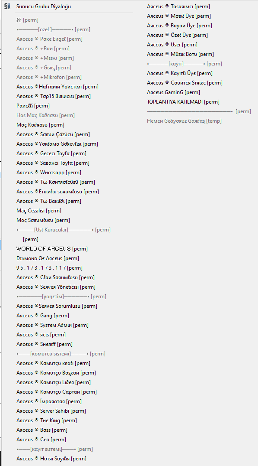Image resolution: width=258 pixels, height=466 pixels.
Task: Click Arceus ® Server Sorumlusu [perm]
Action: pos(57,306)
